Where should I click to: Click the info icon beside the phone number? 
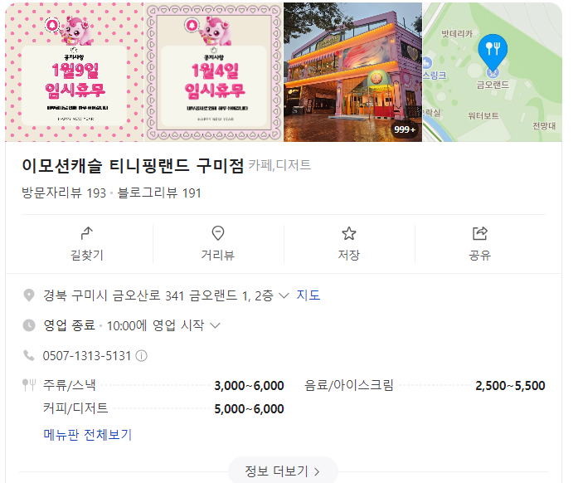(x=142, y=356)
